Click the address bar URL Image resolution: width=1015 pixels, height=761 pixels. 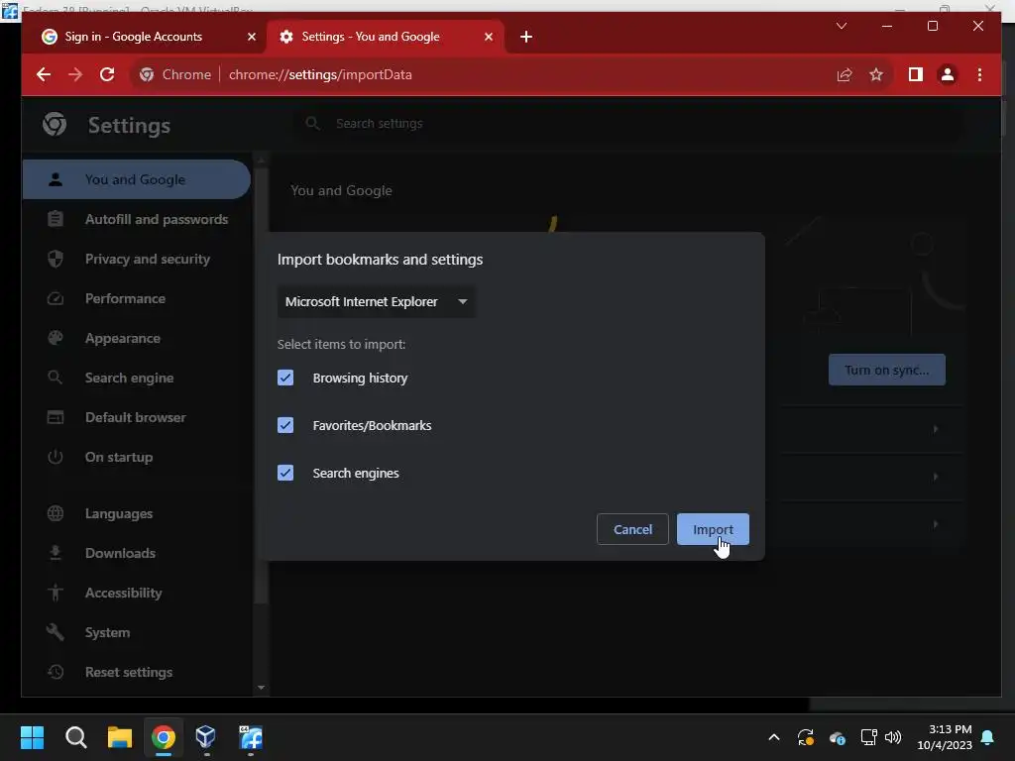[320, 74]
